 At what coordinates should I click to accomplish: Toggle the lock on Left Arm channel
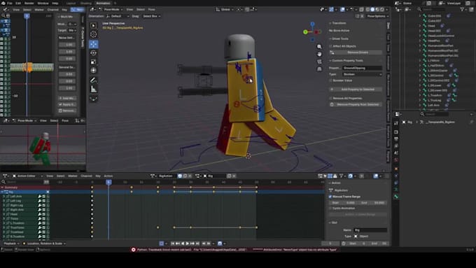(48, 197)
